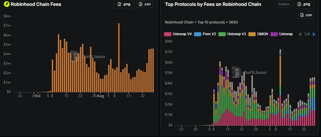Toggle Pons V2 legend series
Viewport: 321px width, 137px height.
coord(205,34)
